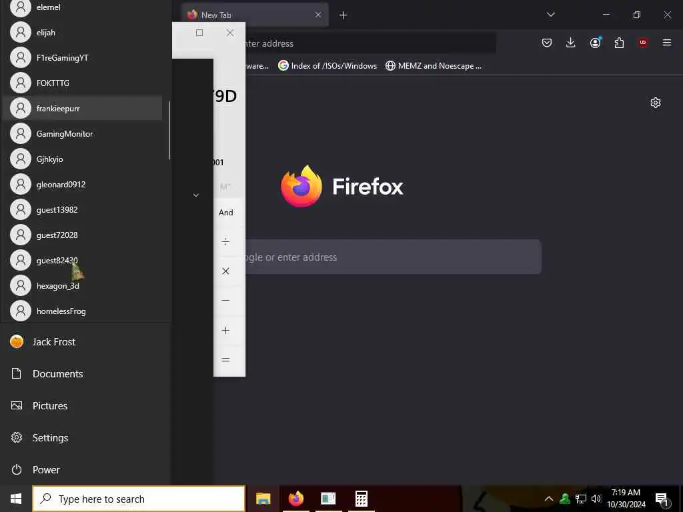Image resolution: width=683 pixels, height=512 pixels.
Task: Open the Index of /ISOs/Windows bookmark
Action: [x=327, y=66]
